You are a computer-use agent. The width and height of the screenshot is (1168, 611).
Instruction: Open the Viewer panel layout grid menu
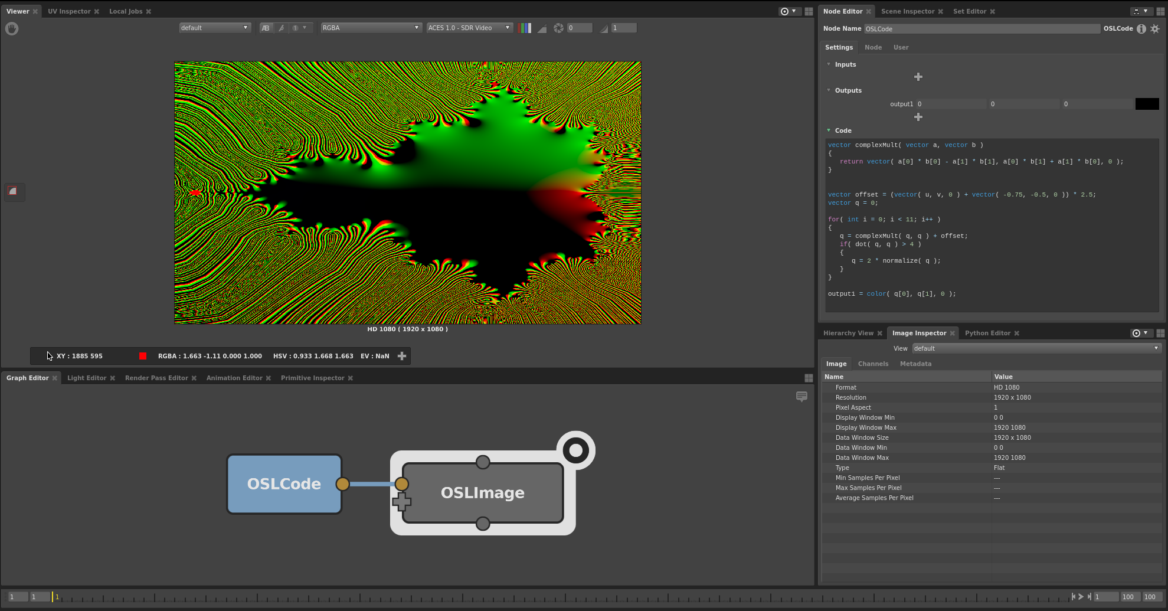coord(809,12)
